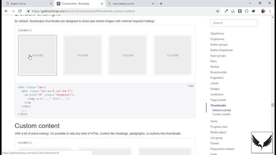Viewport: 276px width, 155px height.
Task: View site info via padlock icon
Action: (28, 11)
